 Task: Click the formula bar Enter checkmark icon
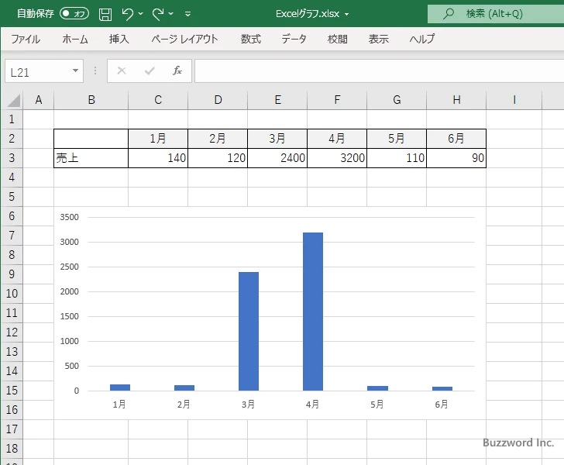click(150, 71)
